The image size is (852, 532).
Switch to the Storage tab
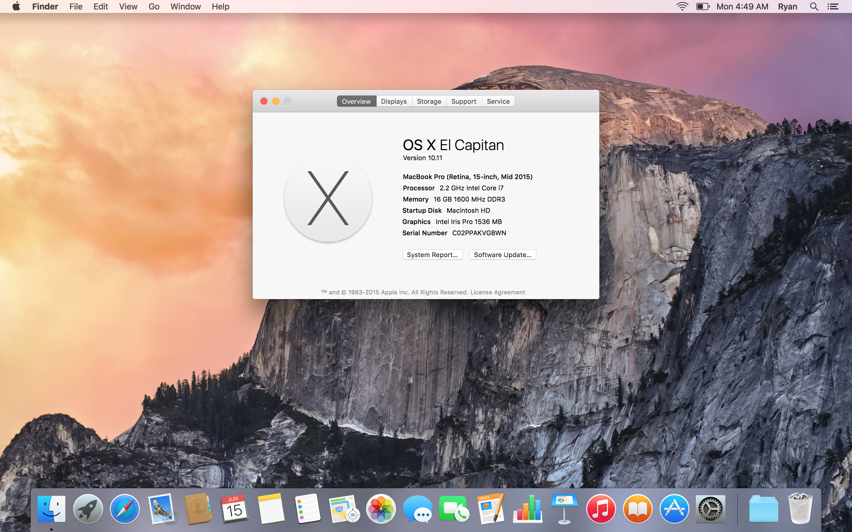[428, 101]
